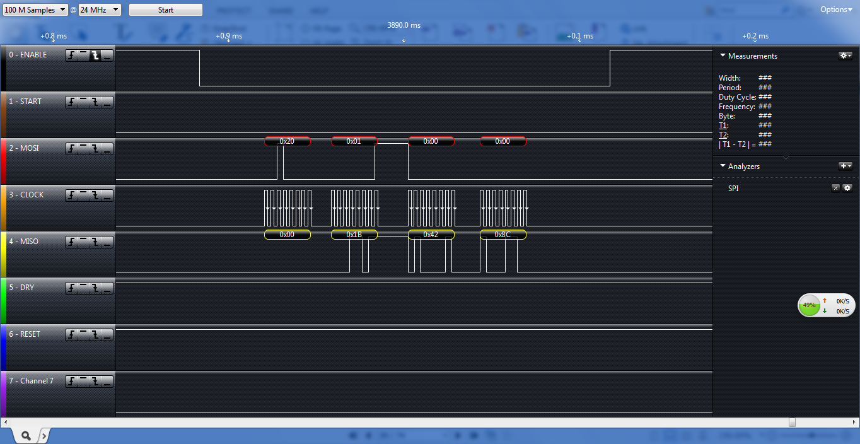Select the magnifier search tab
The width and height of the screenshot is (860, 444).
(x=26, y=436)
